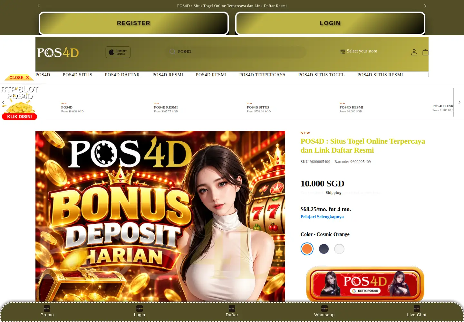Pick the white color swatch

[339, 249]
